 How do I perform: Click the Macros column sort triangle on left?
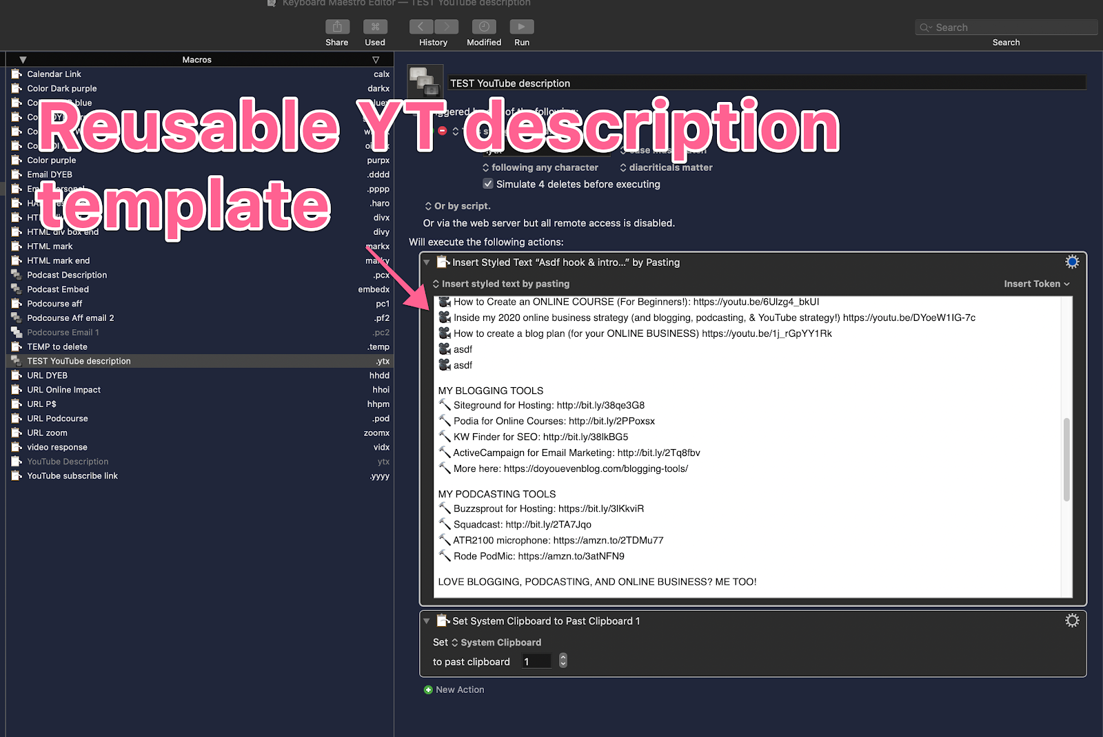point(23,60)
